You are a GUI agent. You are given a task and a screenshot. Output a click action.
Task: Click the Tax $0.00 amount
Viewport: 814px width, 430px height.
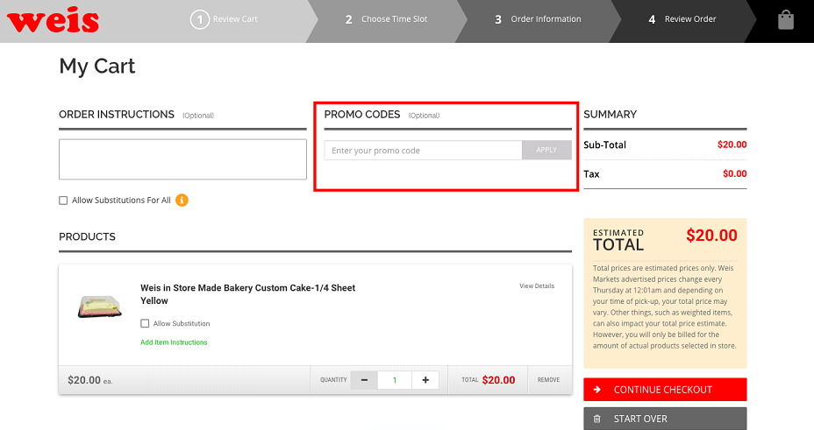click(734, 174)
